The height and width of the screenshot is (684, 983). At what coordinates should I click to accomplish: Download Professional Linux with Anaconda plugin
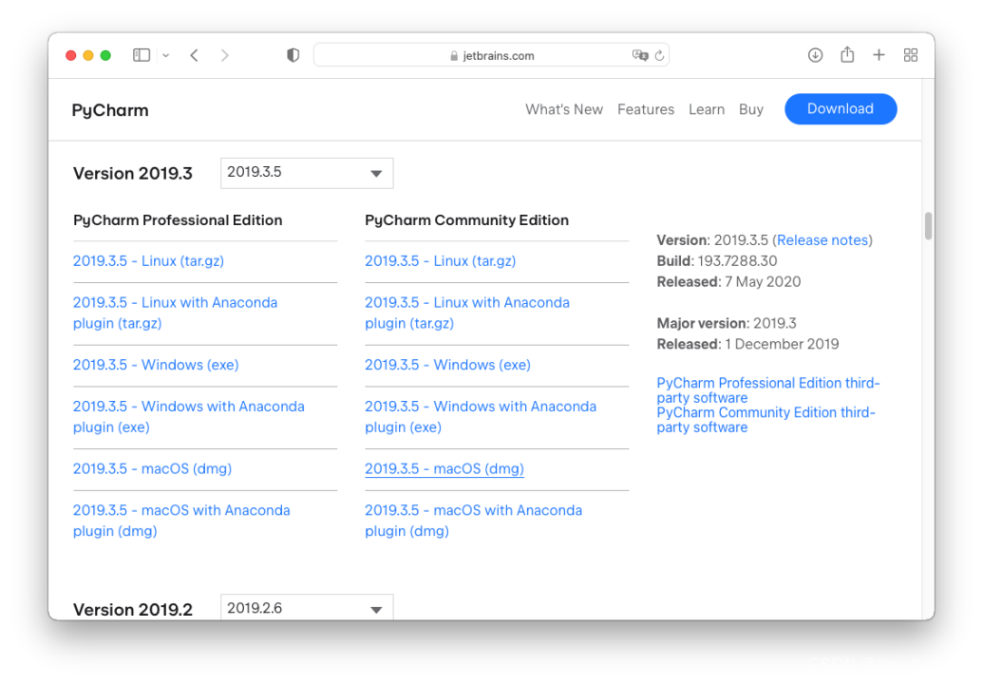(175, 313)
